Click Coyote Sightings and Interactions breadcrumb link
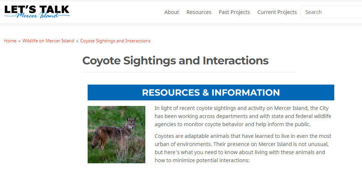Viewport: 362px width, 178px height. [x=115, y=41]
